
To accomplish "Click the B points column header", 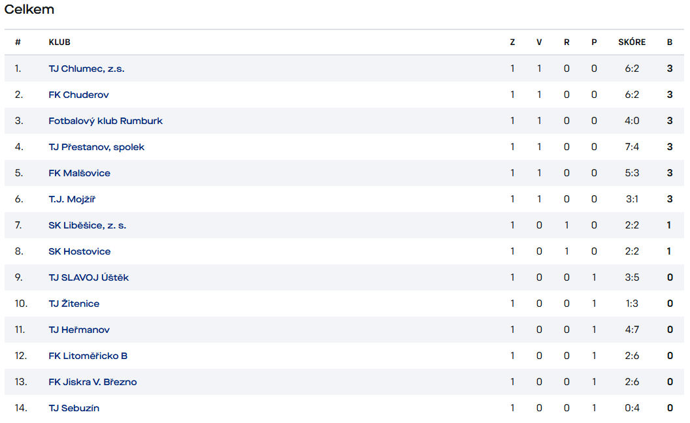I will [x=670, y=42].
